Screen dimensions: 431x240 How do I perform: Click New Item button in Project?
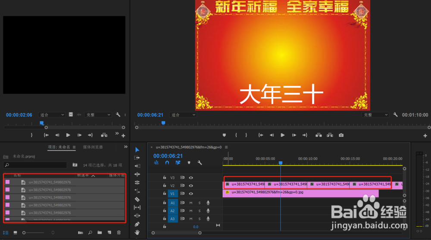pyautogui.click(x=109, y=233)
